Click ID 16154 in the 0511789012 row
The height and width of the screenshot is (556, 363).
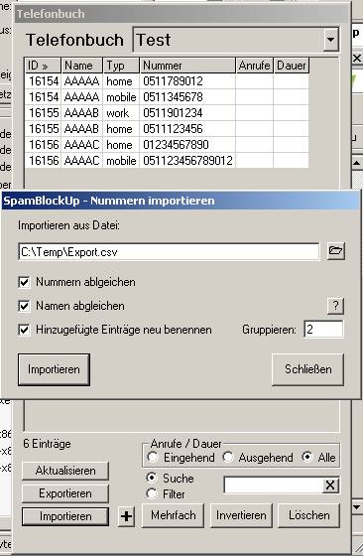pyautogui.click(x=44, y=81)
